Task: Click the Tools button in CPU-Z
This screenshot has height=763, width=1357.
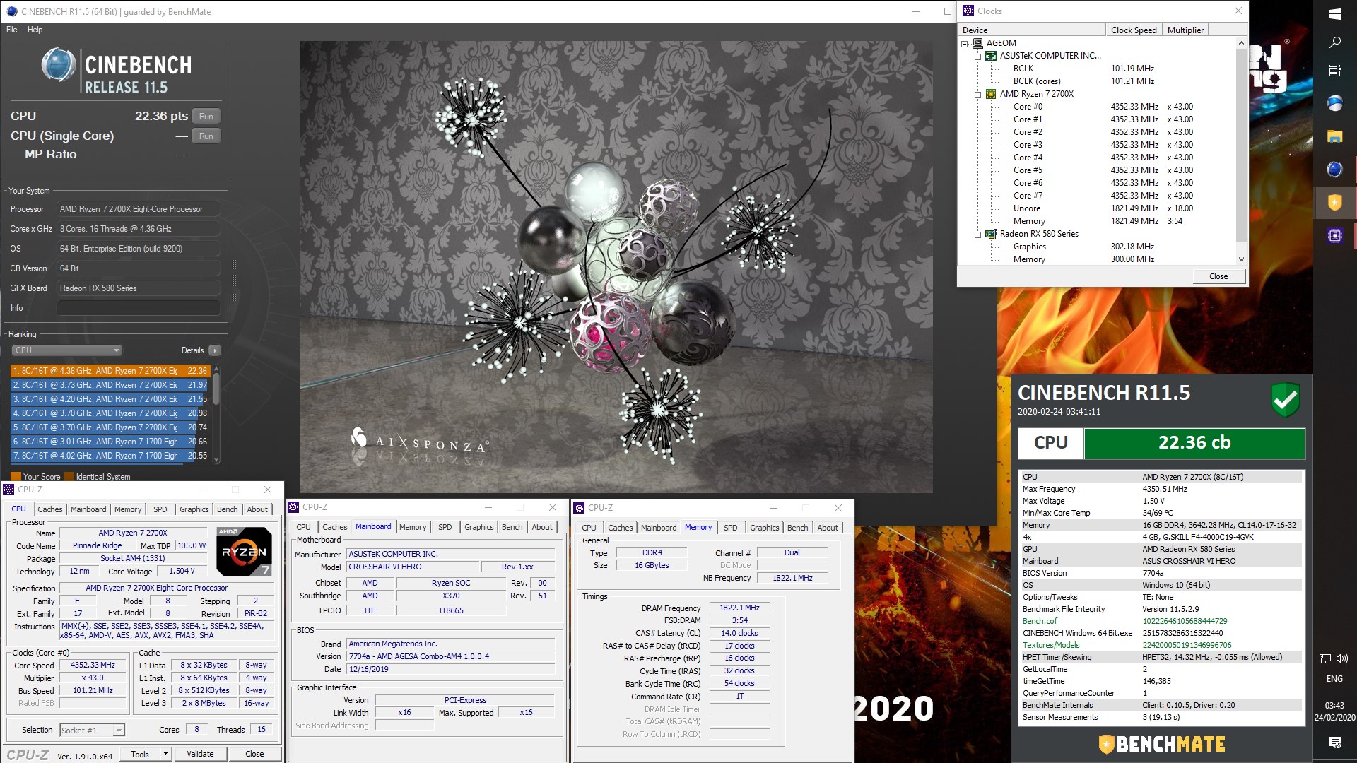Action: pos(140,754)
